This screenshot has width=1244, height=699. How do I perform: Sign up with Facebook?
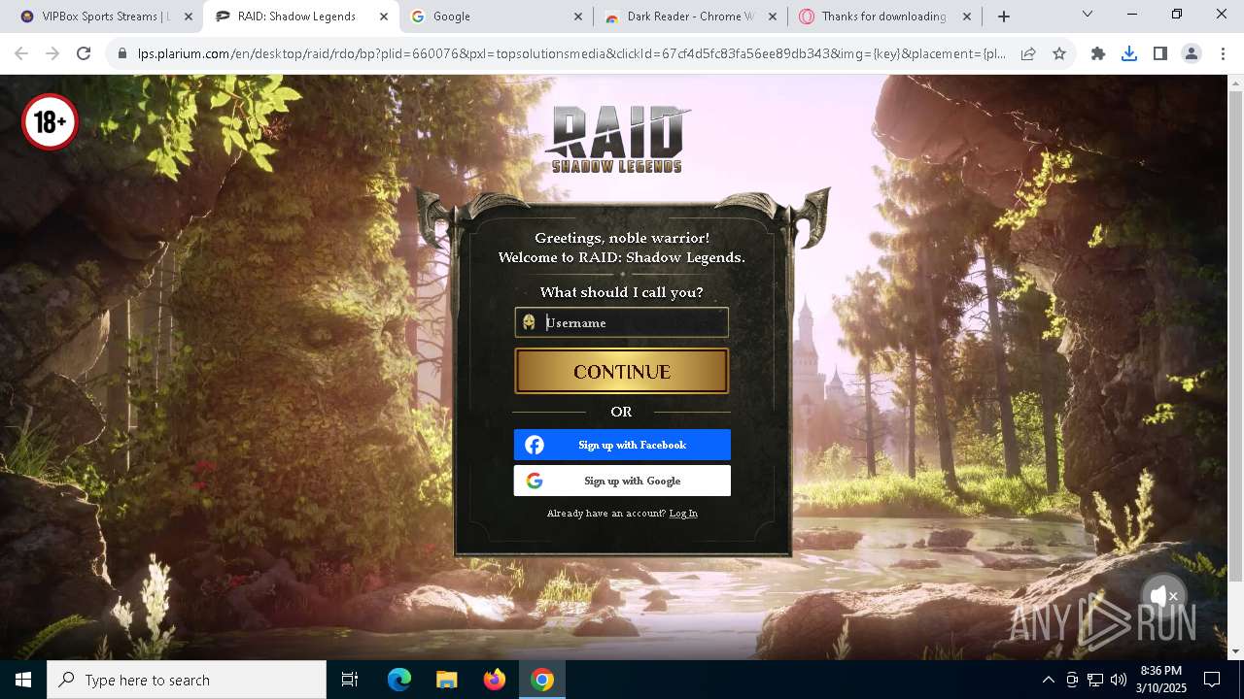622,445
